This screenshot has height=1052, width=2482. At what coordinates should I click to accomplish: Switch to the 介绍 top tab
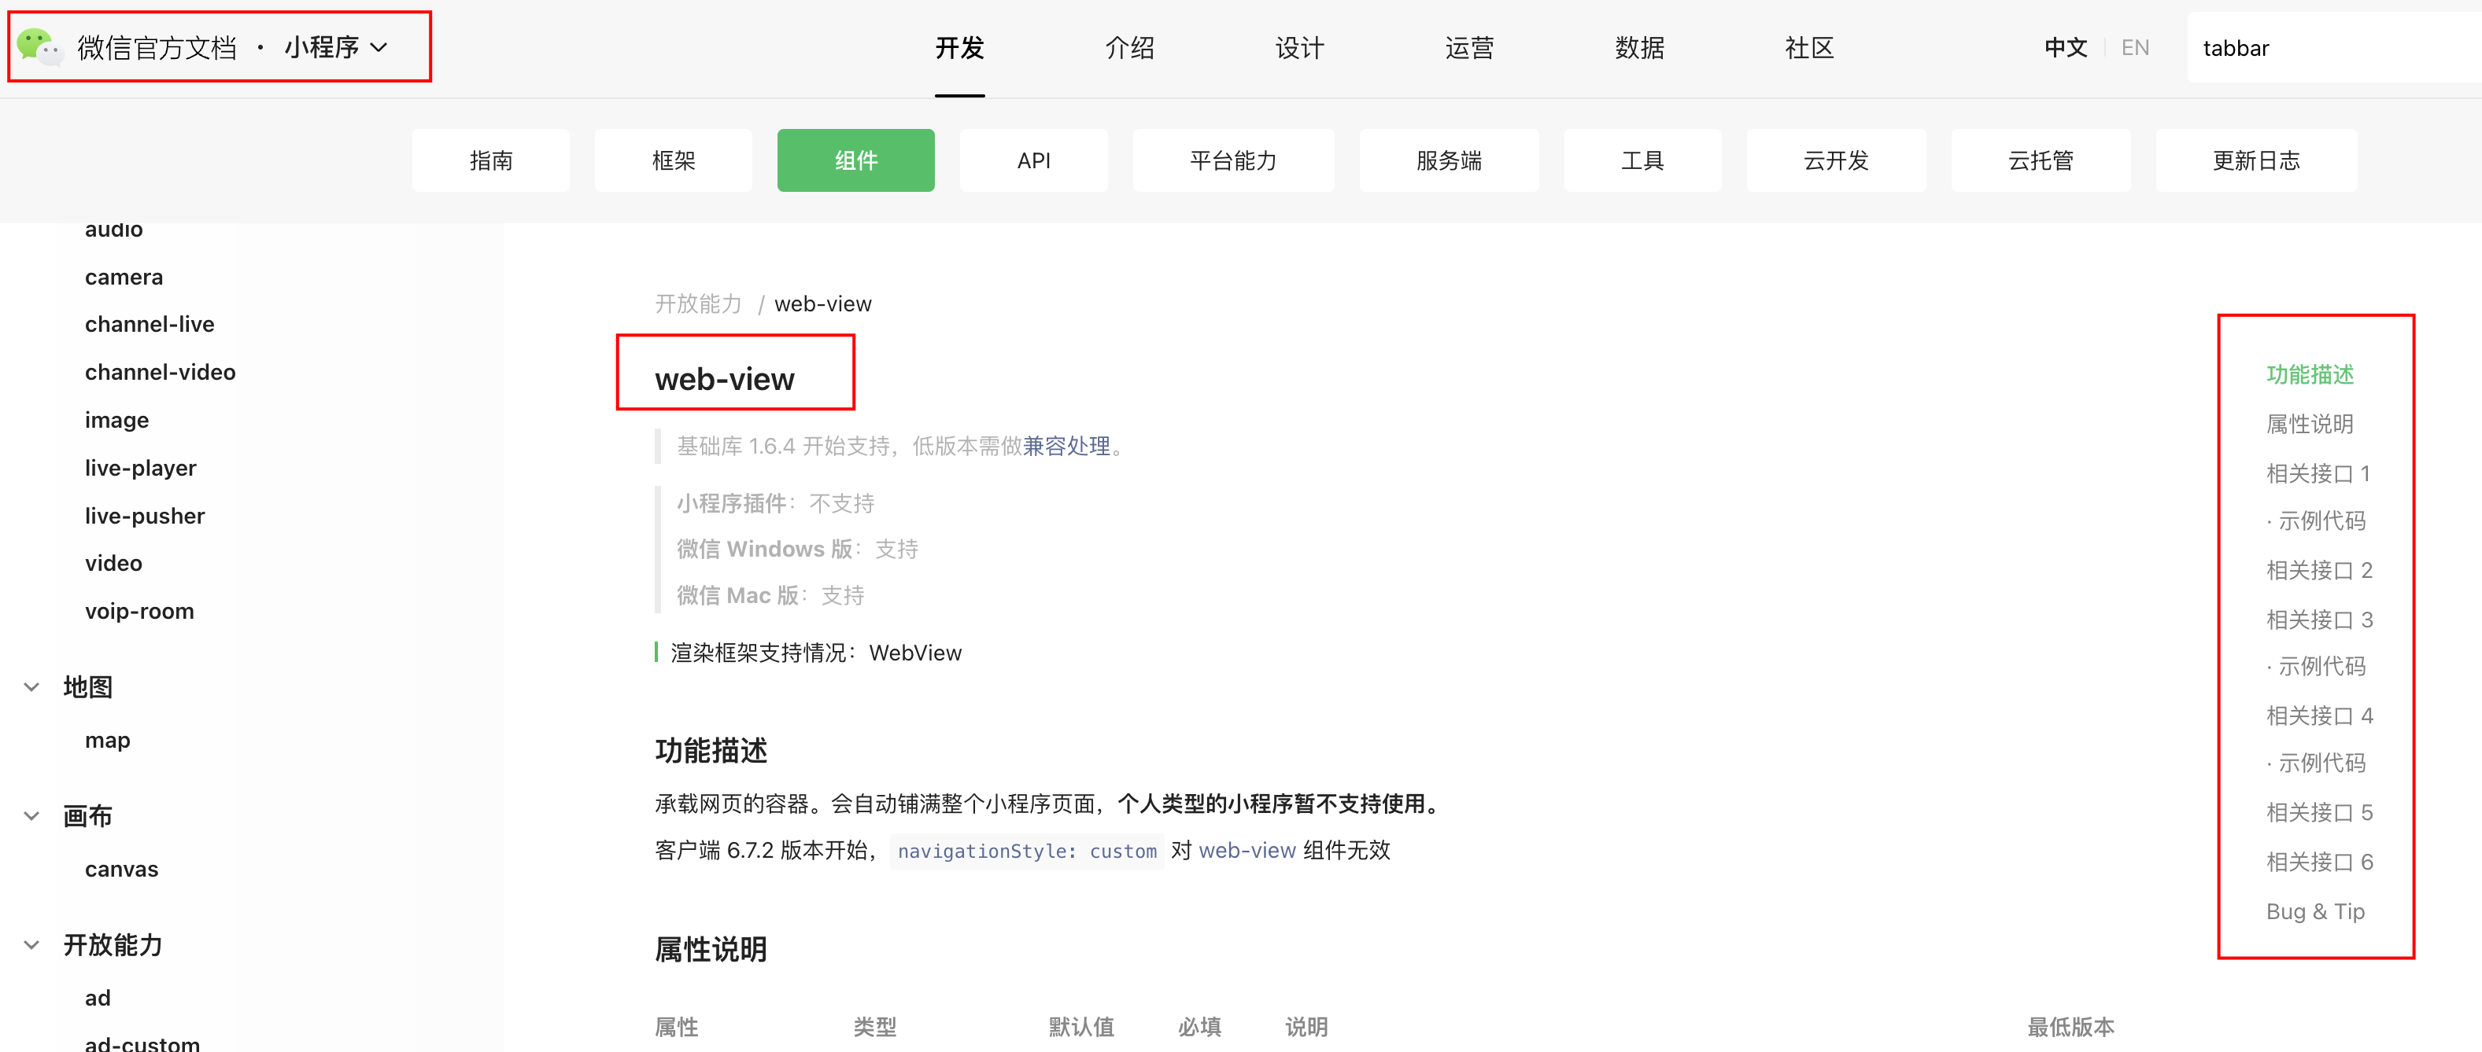[x=1129, y=48]
